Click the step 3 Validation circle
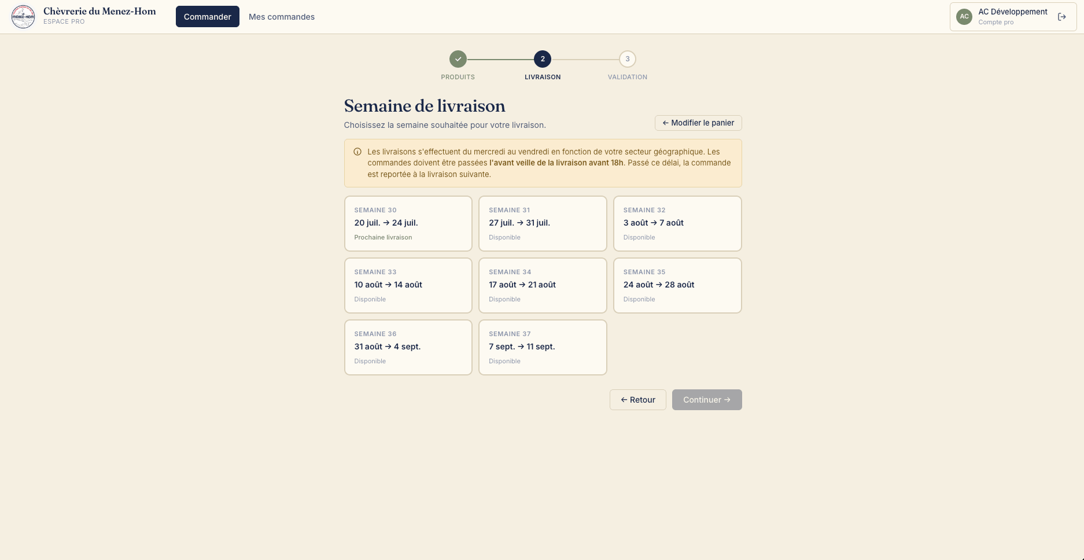Image resolution: width=1084 pixels, height=560 pixels. (x=628, y=59)
